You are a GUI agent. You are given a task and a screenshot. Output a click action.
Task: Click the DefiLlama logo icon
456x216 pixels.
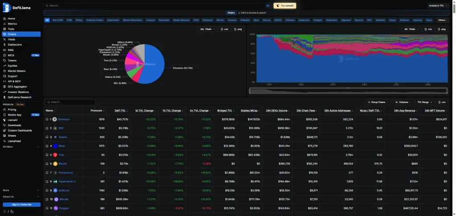click(6, 8)
